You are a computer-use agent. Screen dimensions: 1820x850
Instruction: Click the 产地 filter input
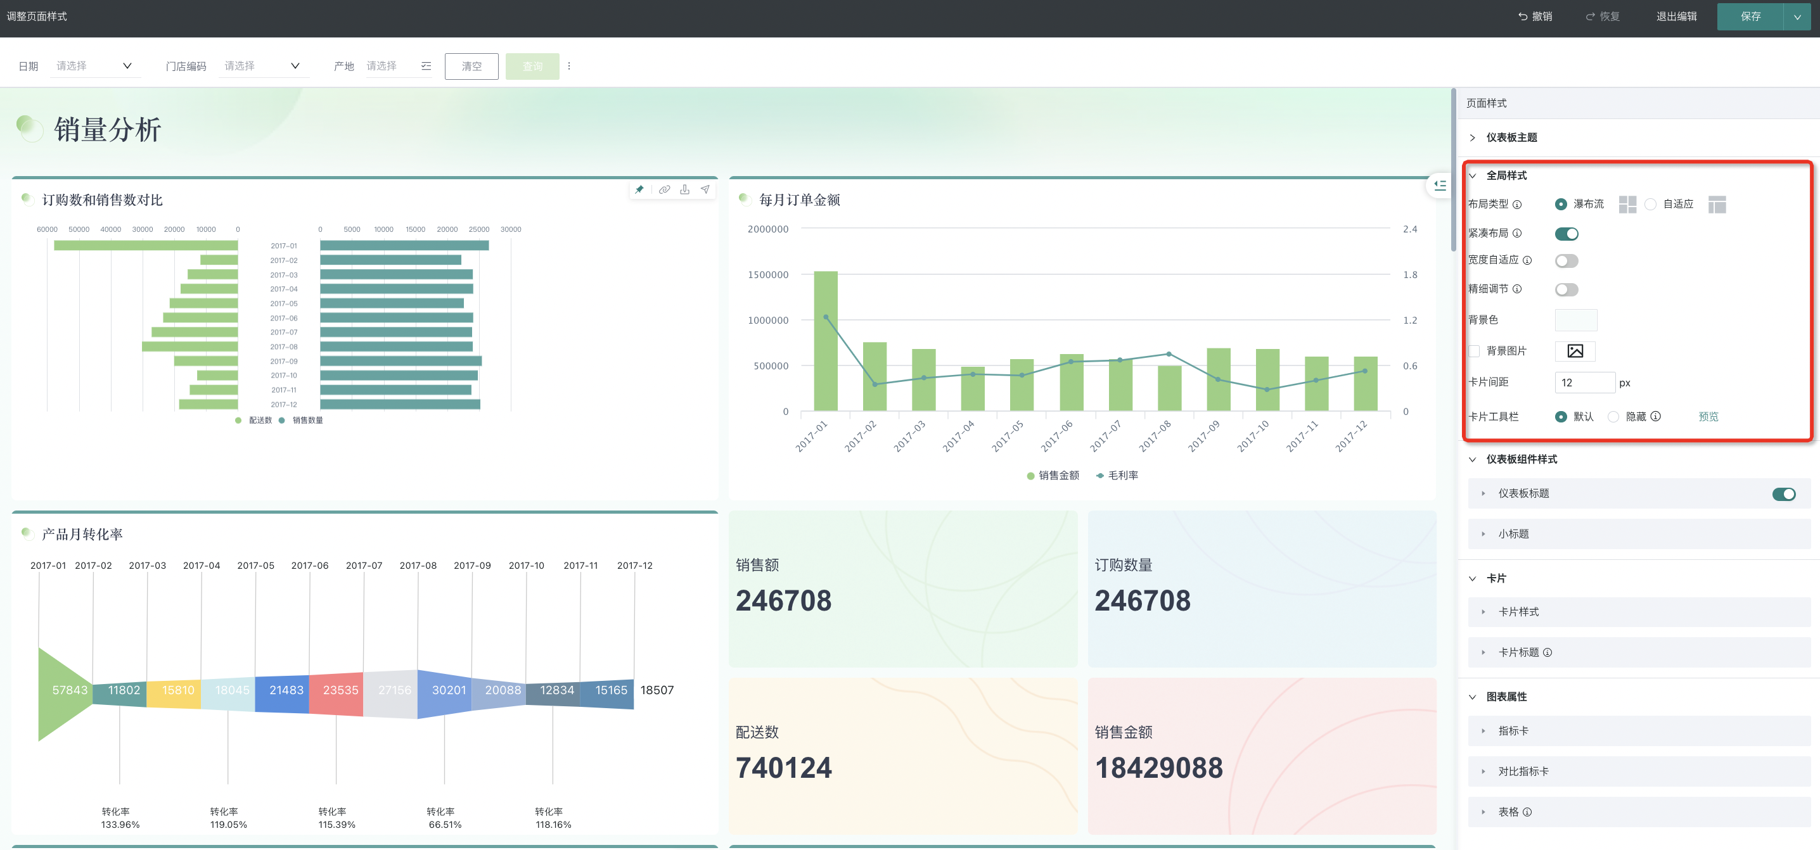[399, 67]
